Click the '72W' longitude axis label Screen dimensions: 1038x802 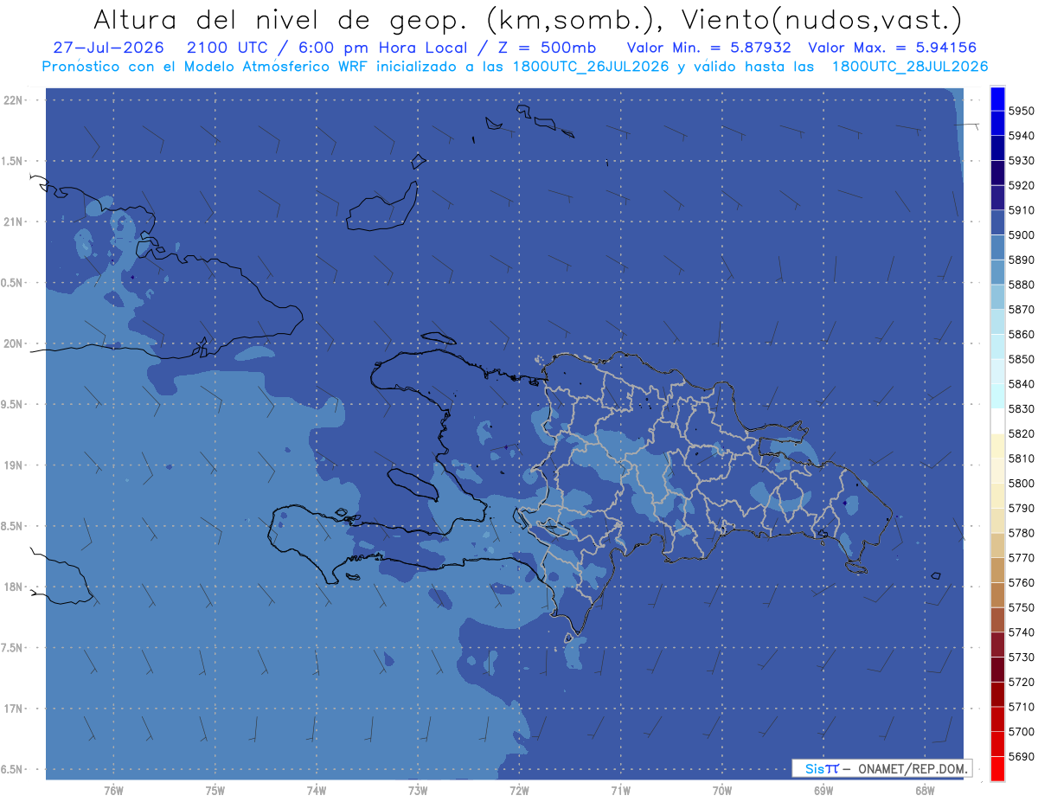click(x=519, y=790)
